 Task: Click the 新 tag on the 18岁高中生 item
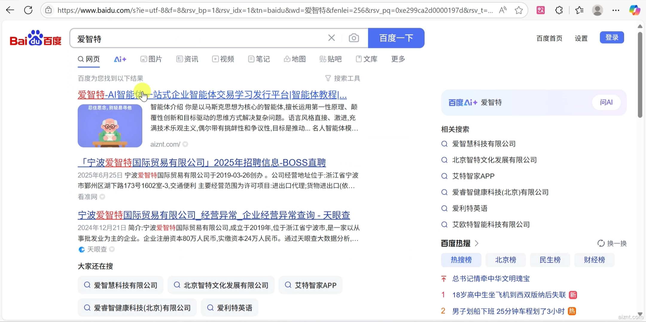[573, 295]
